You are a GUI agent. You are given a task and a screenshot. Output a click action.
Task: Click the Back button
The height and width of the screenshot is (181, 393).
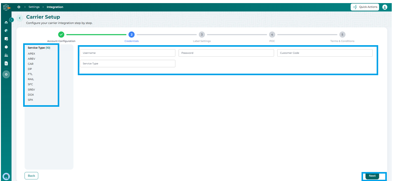(31, 176)
